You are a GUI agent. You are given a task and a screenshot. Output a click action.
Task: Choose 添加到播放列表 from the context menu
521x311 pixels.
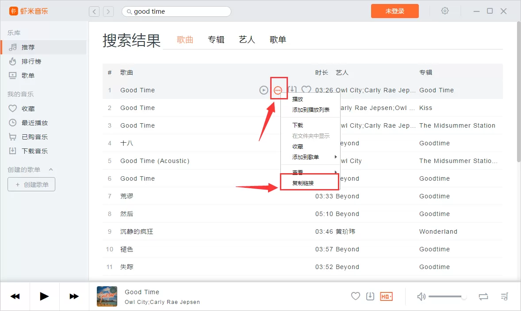click(310, 110)
